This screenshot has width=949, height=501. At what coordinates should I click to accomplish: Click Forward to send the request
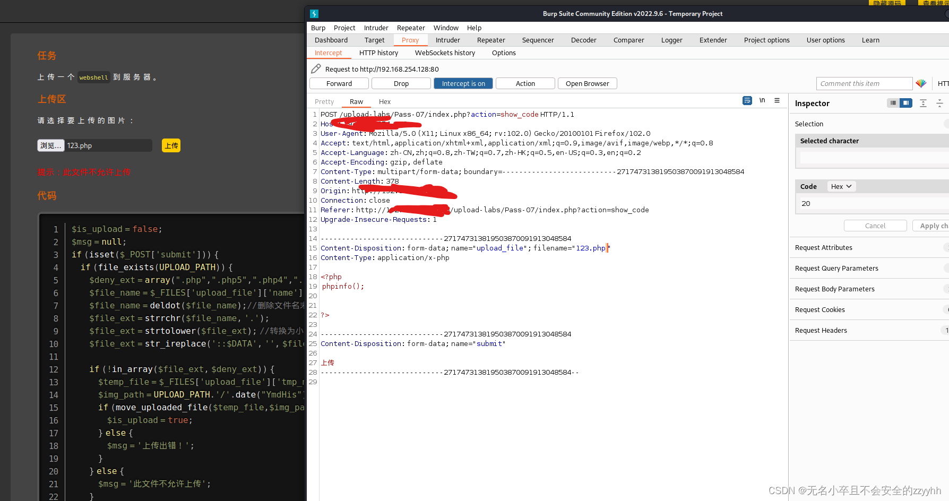coord(339,83)
